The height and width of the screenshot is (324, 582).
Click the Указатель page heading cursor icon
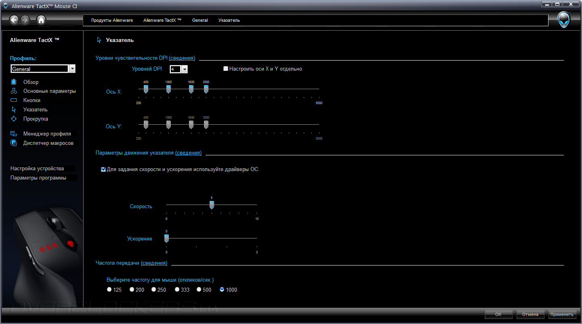[x=99, y=40]
